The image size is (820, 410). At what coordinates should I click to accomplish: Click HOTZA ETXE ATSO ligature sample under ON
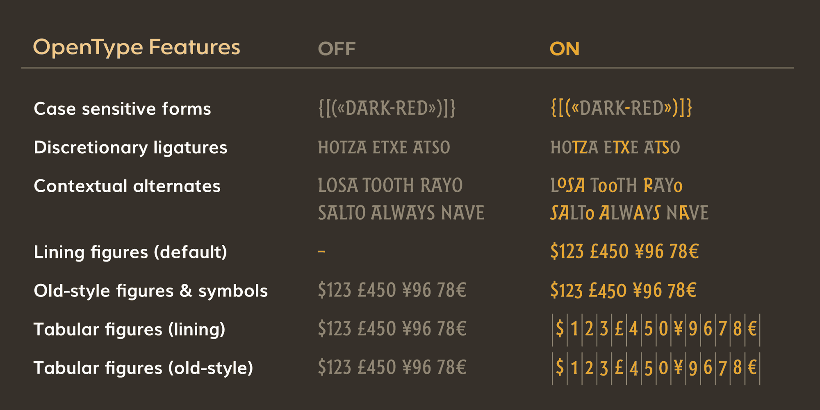click(x=615, y=148)
